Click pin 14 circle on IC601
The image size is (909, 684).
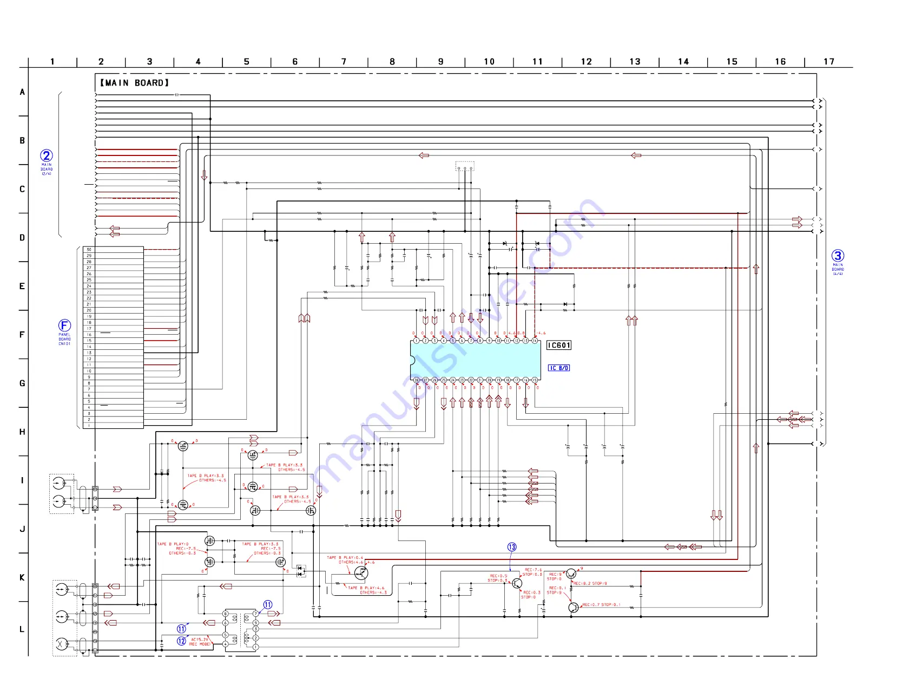tap(535, 341)
